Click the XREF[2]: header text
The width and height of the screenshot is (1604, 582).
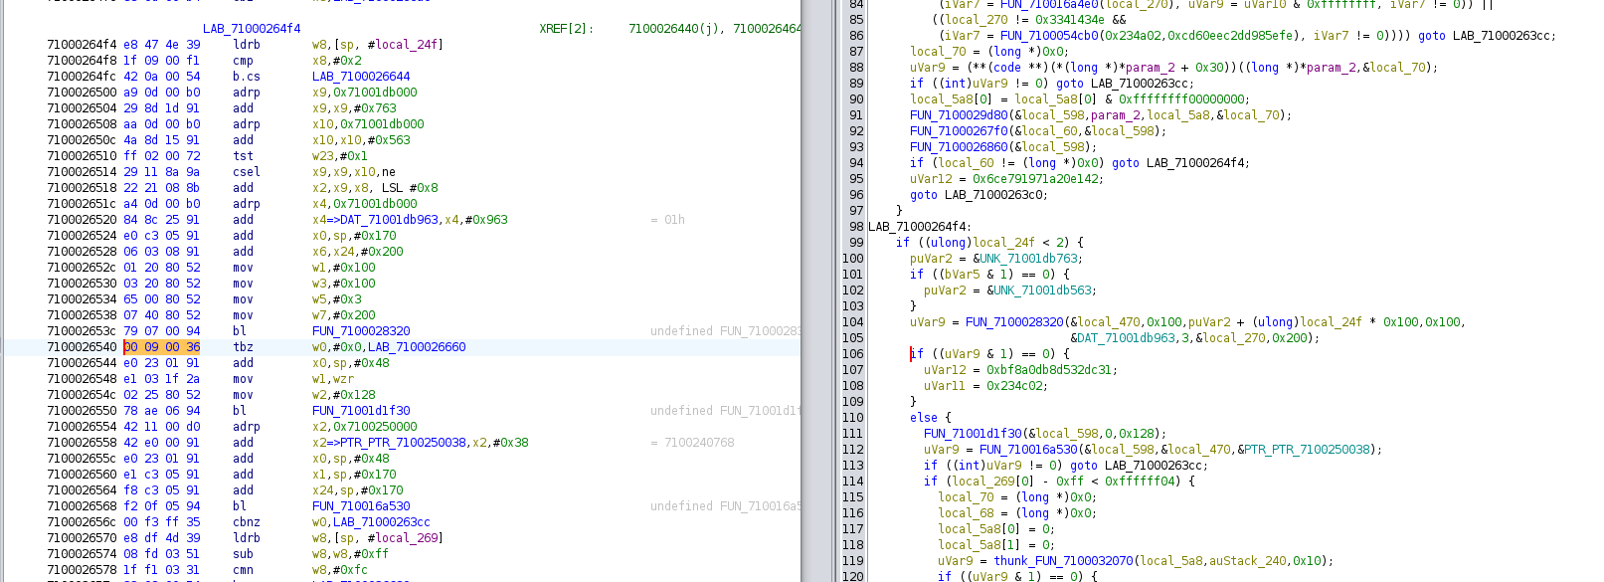[x=566, y=29]
